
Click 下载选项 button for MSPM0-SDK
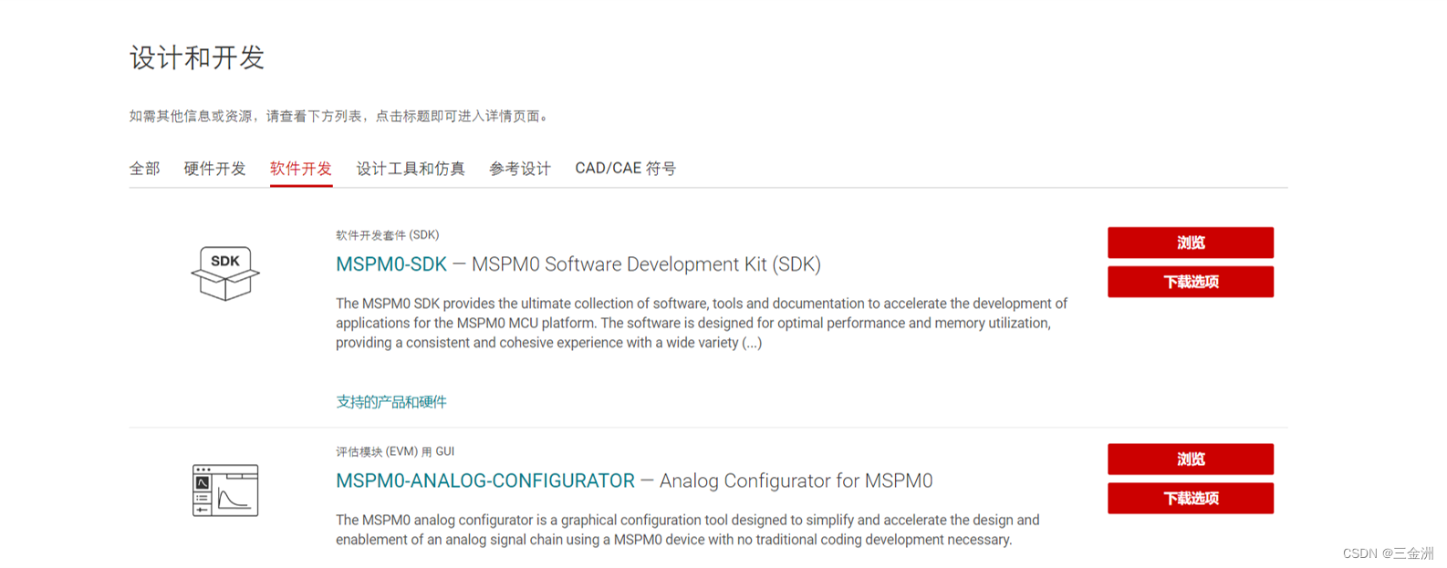[x=1191, y=282]
